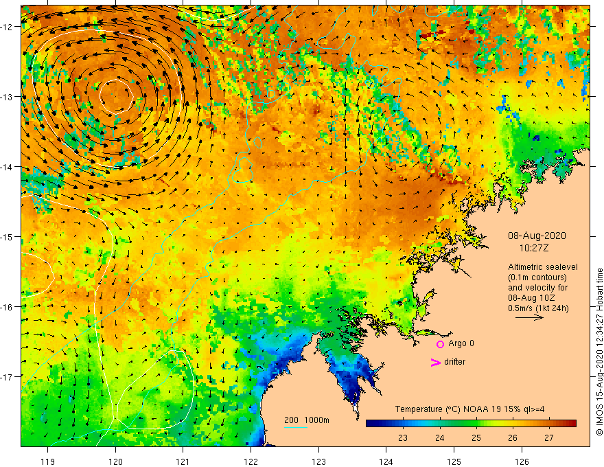Click the '08-Aug 10Z' legend line
The image size is (604, 467).
pos(531,298)
